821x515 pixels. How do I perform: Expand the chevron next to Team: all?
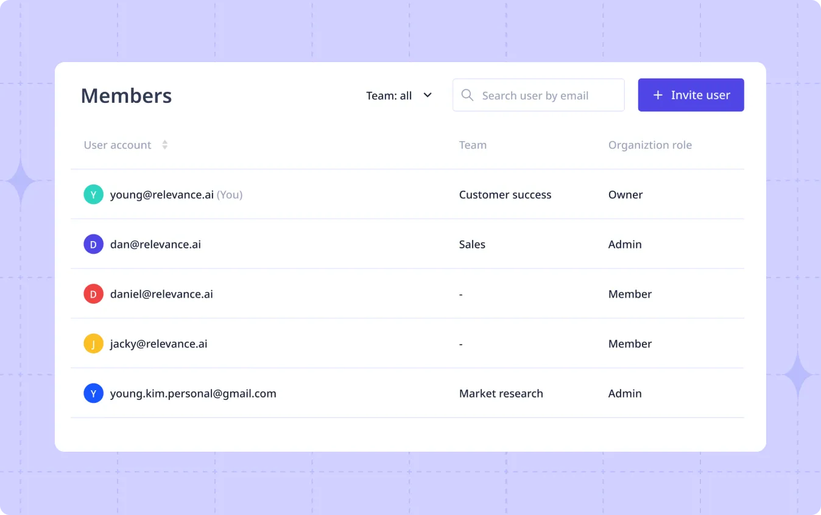(428, 96)
